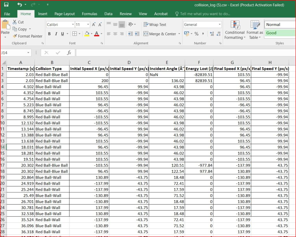296x237 pixels.
Task: Click the Save icon in the title bar
Action: (6, 5)
